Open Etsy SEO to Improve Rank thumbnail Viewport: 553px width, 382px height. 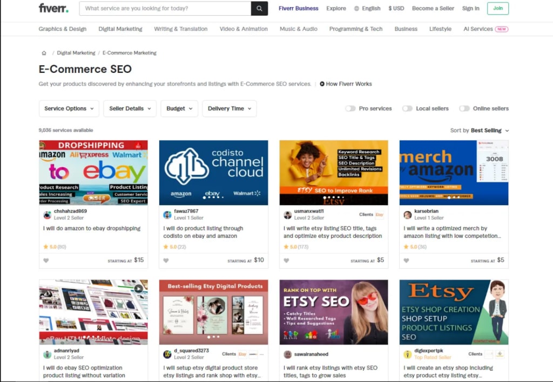[x=334, y=173]
